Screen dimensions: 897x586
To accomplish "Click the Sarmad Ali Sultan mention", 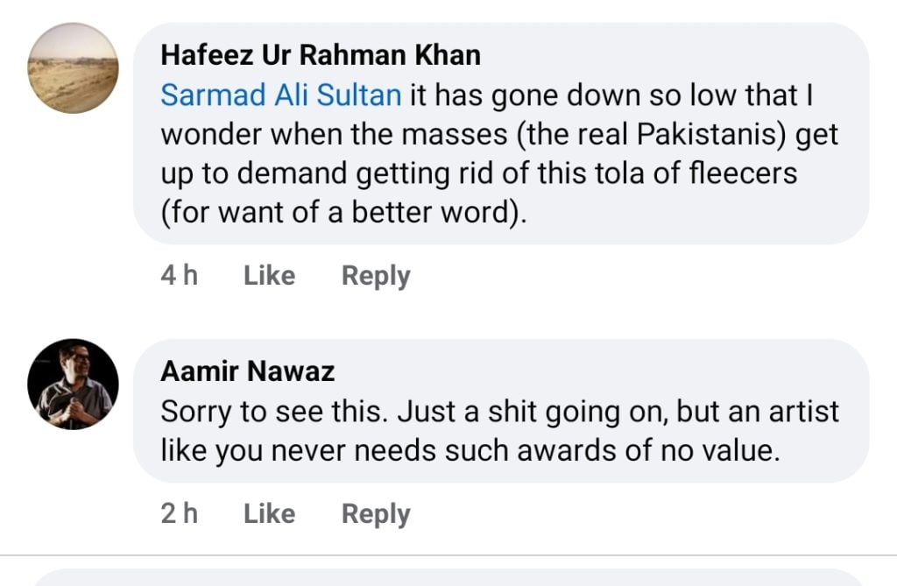I will point(280,95).
